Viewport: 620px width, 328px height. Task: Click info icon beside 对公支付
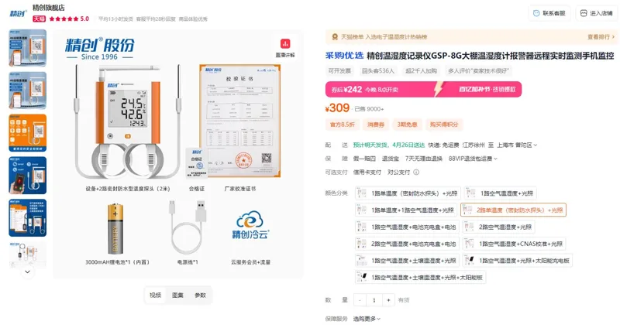(416, 172)
